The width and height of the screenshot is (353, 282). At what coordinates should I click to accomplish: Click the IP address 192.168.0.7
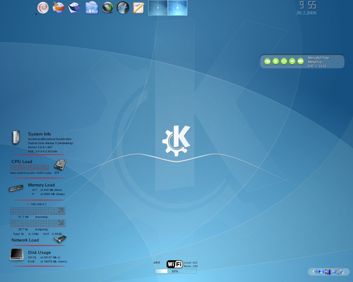pos(39,204)
